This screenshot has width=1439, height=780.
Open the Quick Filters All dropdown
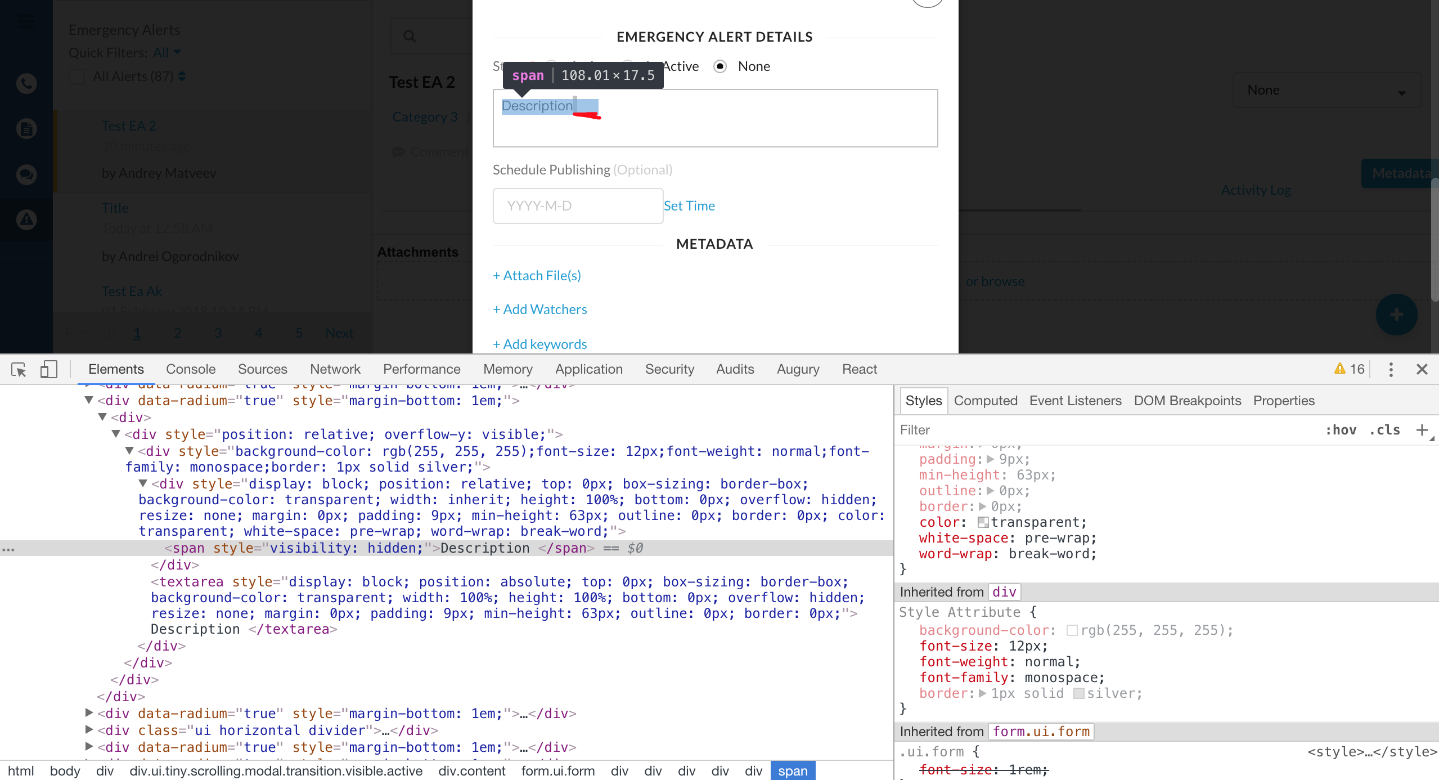(x=166, y=52)
